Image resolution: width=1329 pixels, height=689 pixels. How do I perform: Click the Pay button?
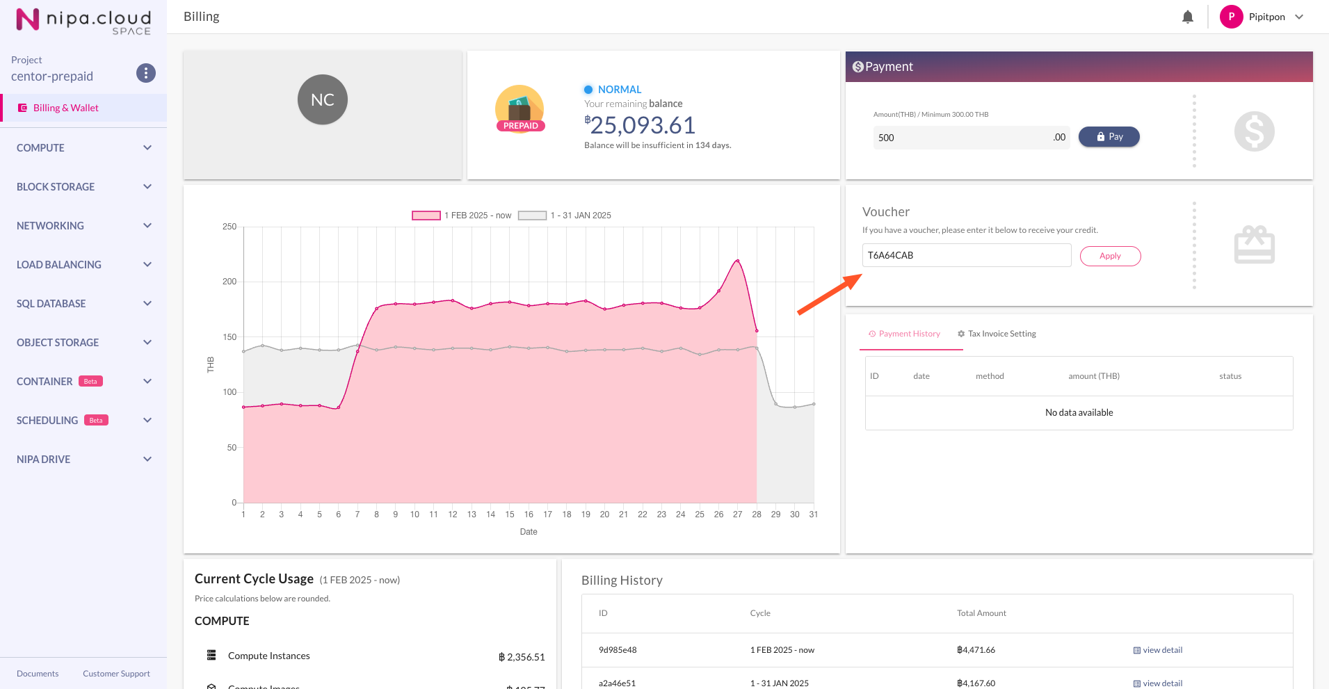point(1109,137)
